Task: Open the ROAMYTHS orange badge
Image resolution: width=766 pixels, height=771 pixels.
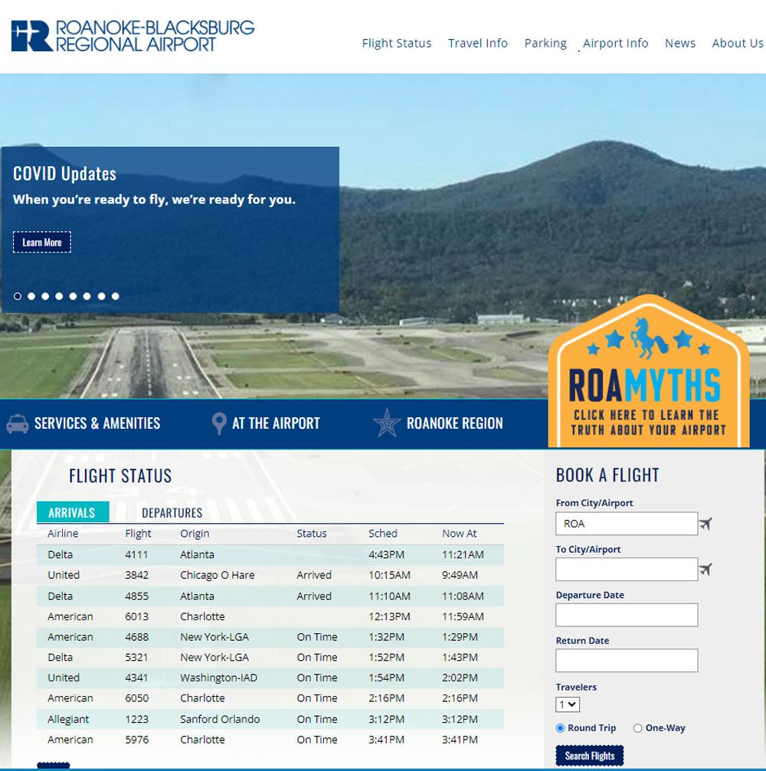Action: tap(648, 372)
